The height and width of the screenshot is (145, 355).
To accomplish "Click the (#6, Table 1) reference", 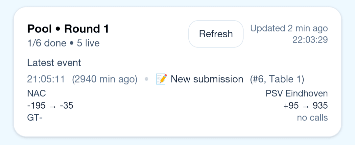I will click(x=277, y=79).
